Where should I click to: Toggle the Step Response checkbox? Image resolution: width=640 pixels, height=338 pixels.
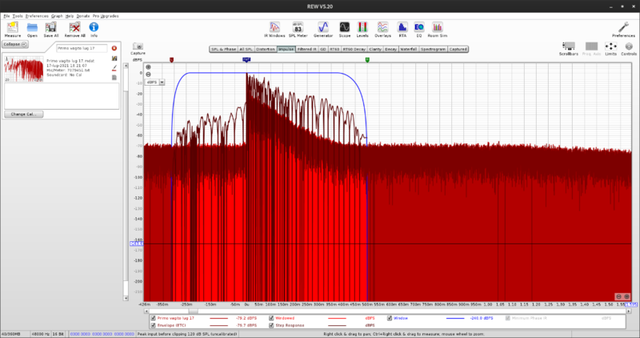270,325
